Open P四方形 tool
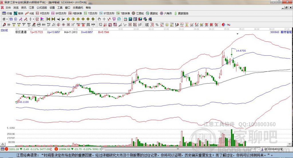This screenshot has width=293, height=158. pos(43,13)
